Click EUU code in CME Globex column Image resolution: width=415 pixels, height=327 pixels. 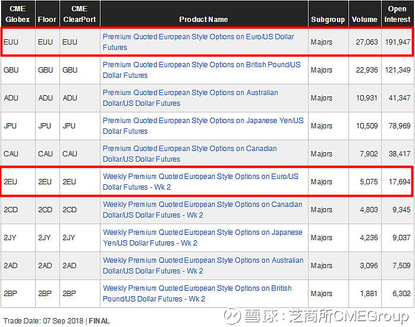point(11,42)
